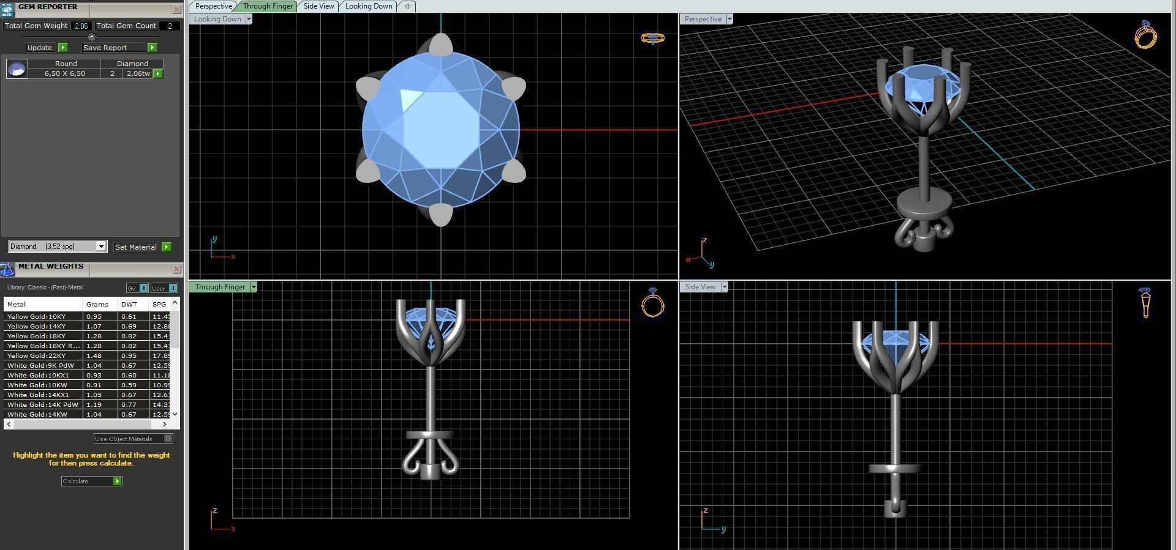Switch to the Through Finger tab
Viewport: 1176px width, 550px height.
tap(268, 6)
